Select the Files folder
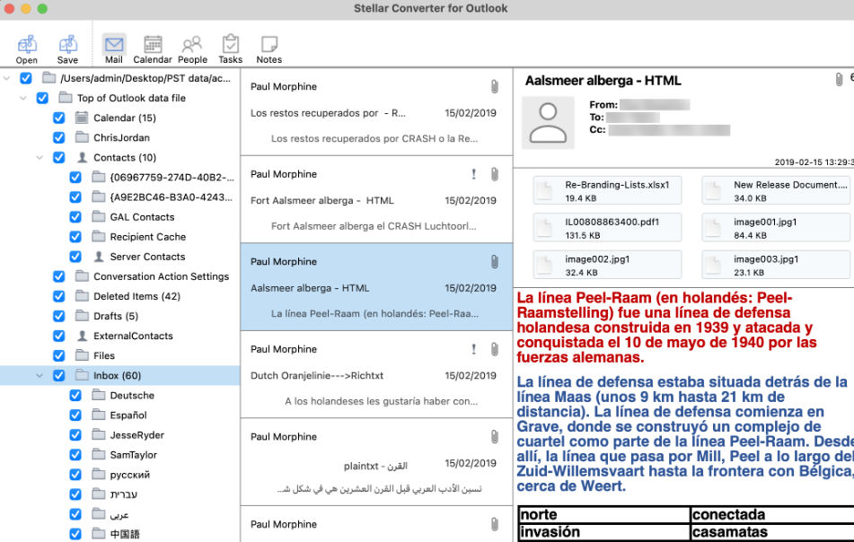Image resolution: width=854 pixels, height=542 pixels. point(104,355)
